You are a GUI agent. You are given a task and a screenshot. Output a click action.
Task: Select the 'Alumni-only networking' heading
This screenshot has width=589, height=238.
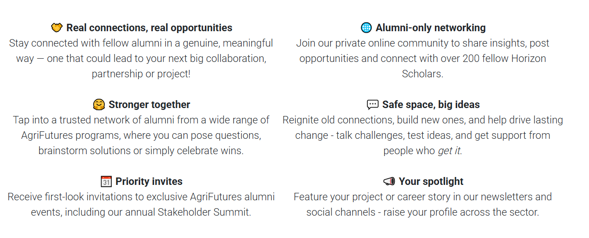[431, 28]
